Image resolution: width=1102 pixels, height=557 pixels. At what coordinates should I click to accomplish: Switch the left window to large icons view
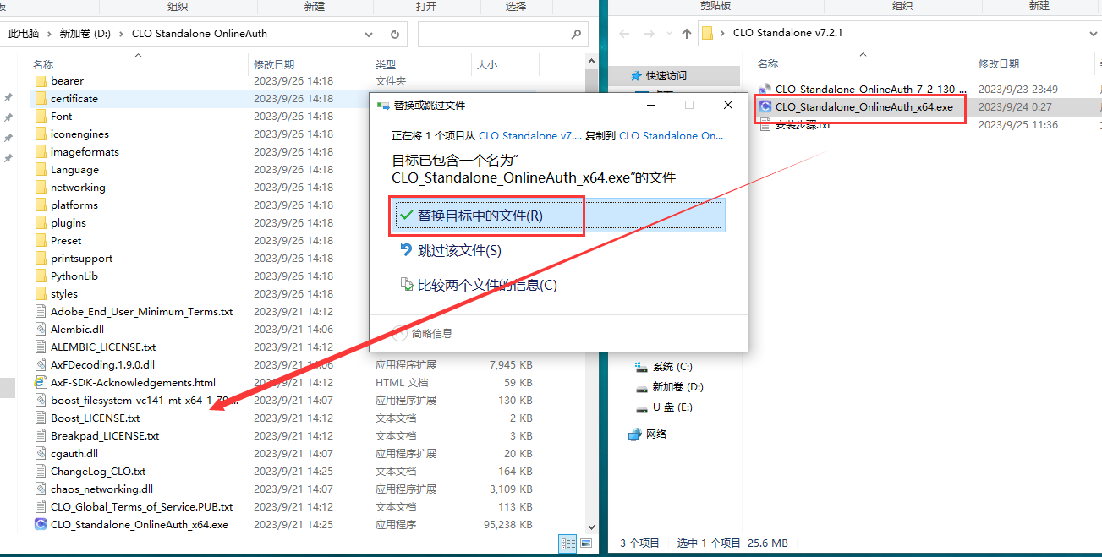(586, 543)
